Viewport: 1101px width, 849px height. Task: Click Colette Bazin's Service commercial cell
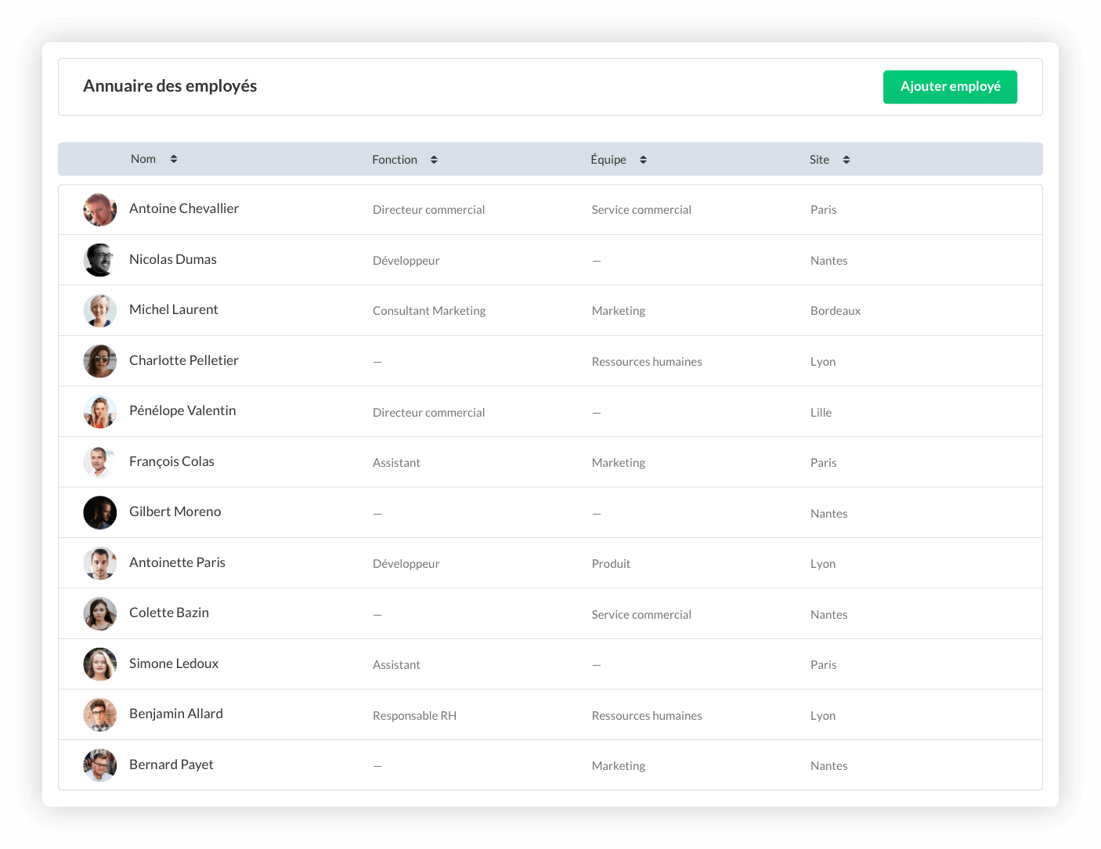click(641, 615)
